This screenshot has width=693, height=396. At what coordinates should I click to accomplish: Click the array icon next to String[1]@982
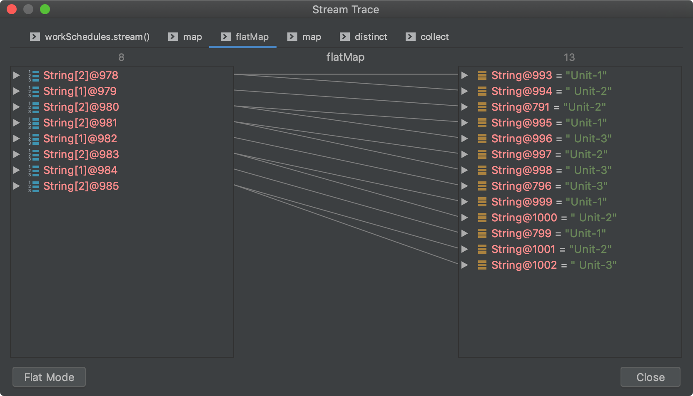34,139
